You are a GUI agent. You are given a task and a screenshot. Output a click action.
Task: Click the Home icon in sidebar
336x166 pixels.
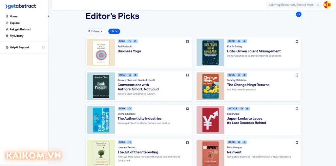coord(7,16)
